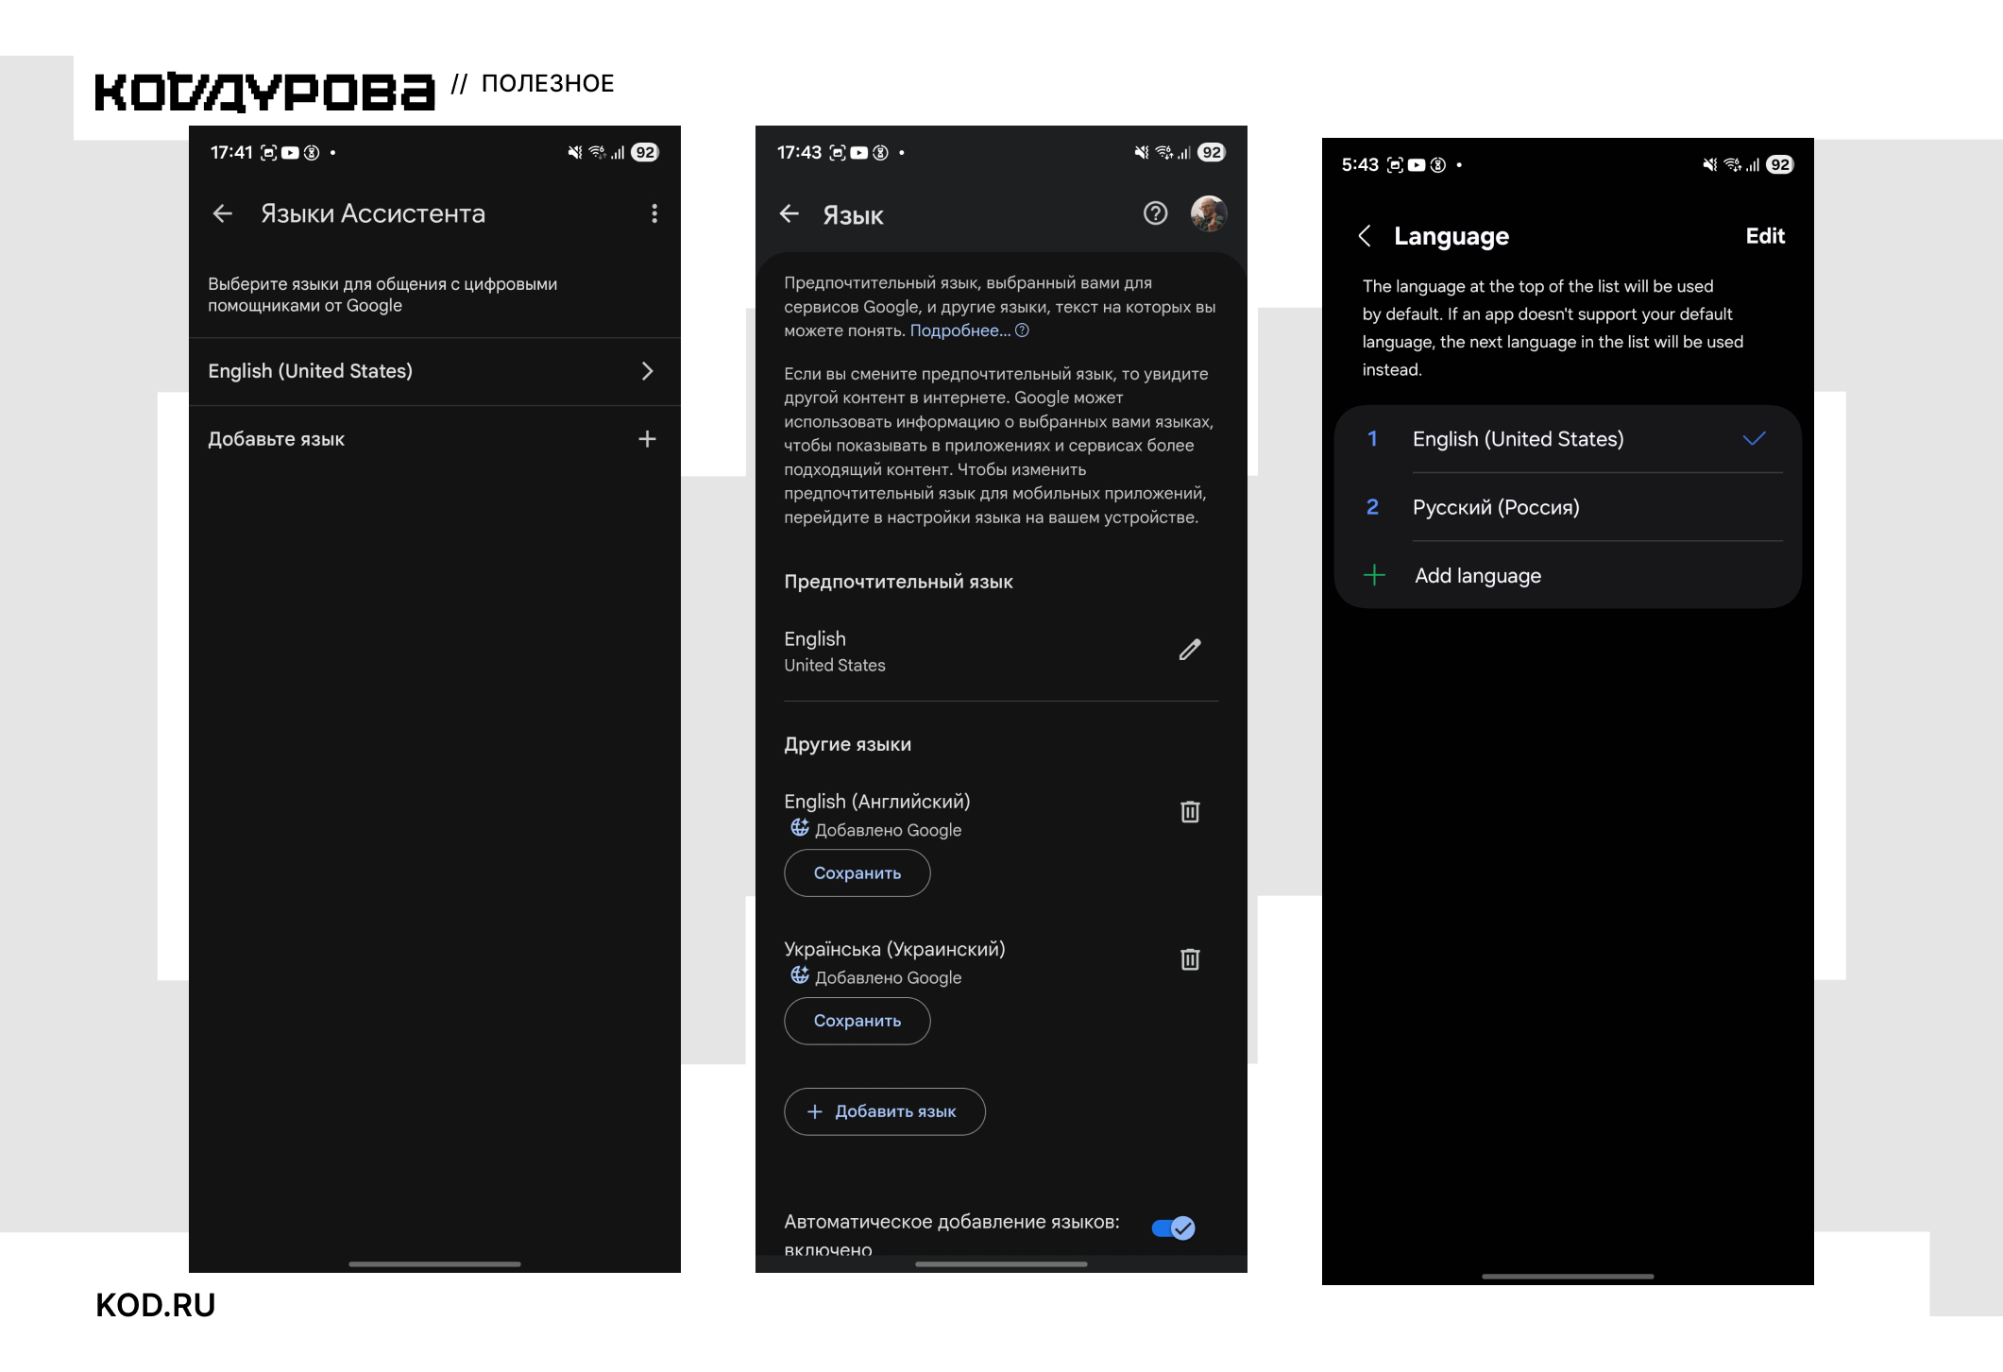Image resolution: width=2003 pixels, height=1372 pixels.
Task: Tap mute icon in 17:43 status bar
Action: tap(1141, 152)
